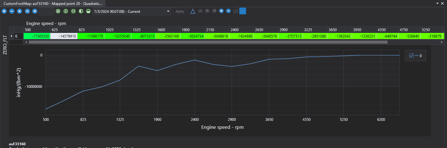The width and height of the screenshot is (447, 148).
Task: Click the increase decimals plus icon
Action: 221,11
